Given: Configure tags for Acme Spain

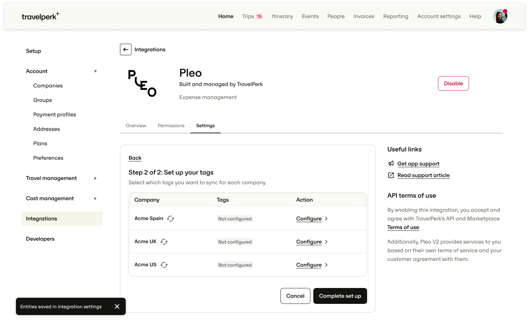Looking at the screenshot, I should 309,219.
